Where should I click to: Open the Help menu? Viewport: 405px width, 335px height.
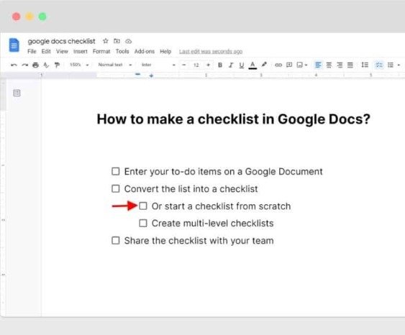coord(165,51)
